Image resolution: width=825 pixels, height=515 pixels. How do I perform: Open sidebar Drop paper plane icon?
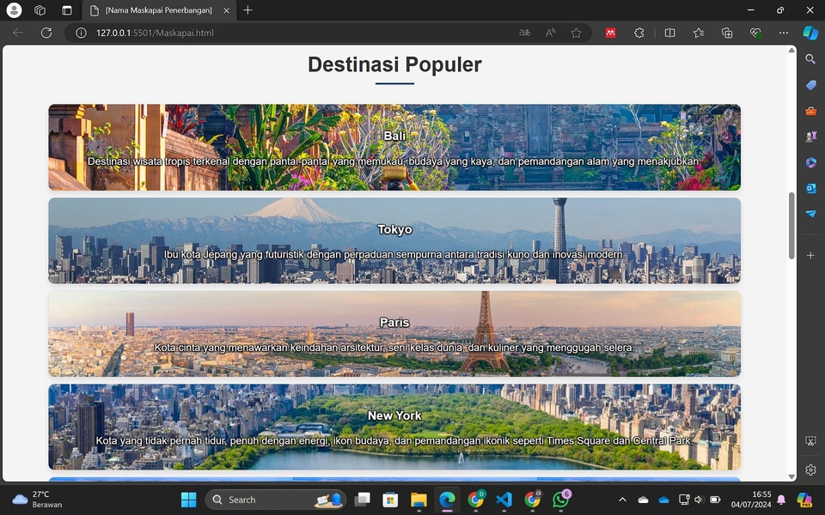[x=810, y=214]
